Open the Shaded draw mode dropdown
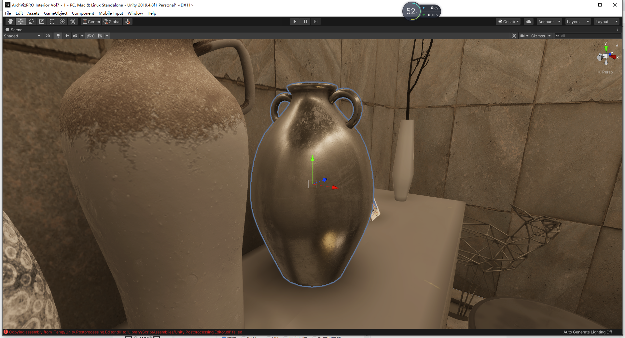The image size is (625, 338). click(22, 36)
